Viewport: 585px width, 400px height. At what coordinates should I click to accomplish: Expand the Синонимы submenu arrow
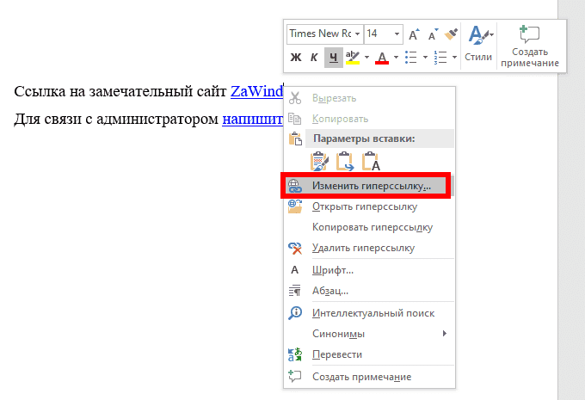(445, 333)
